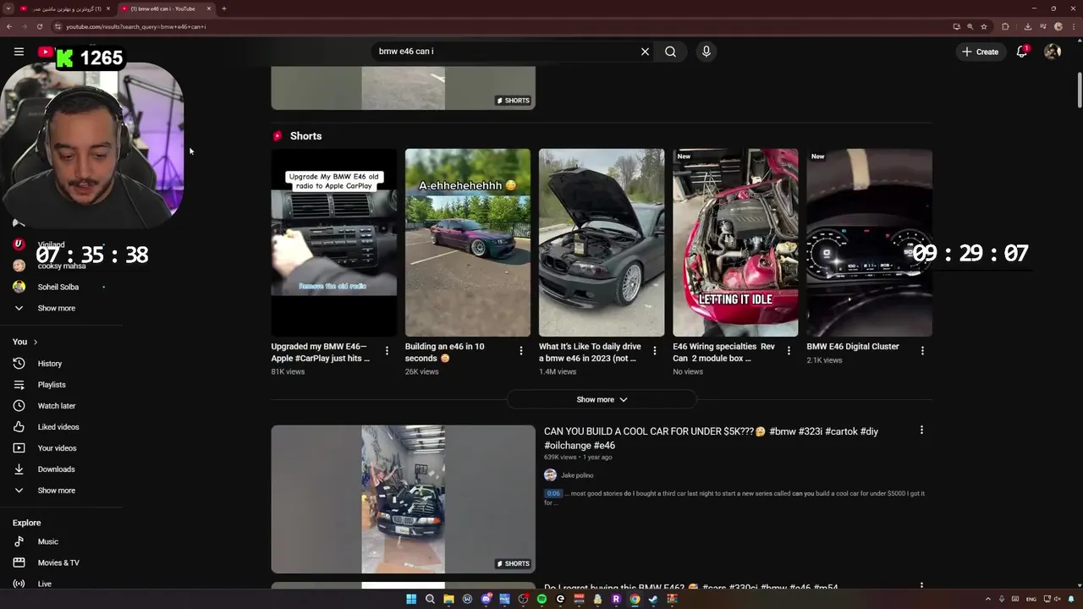Open the Chrome three-dot menu
The width and height of the screenshot is (1083, 609).
pos(1073,26)
